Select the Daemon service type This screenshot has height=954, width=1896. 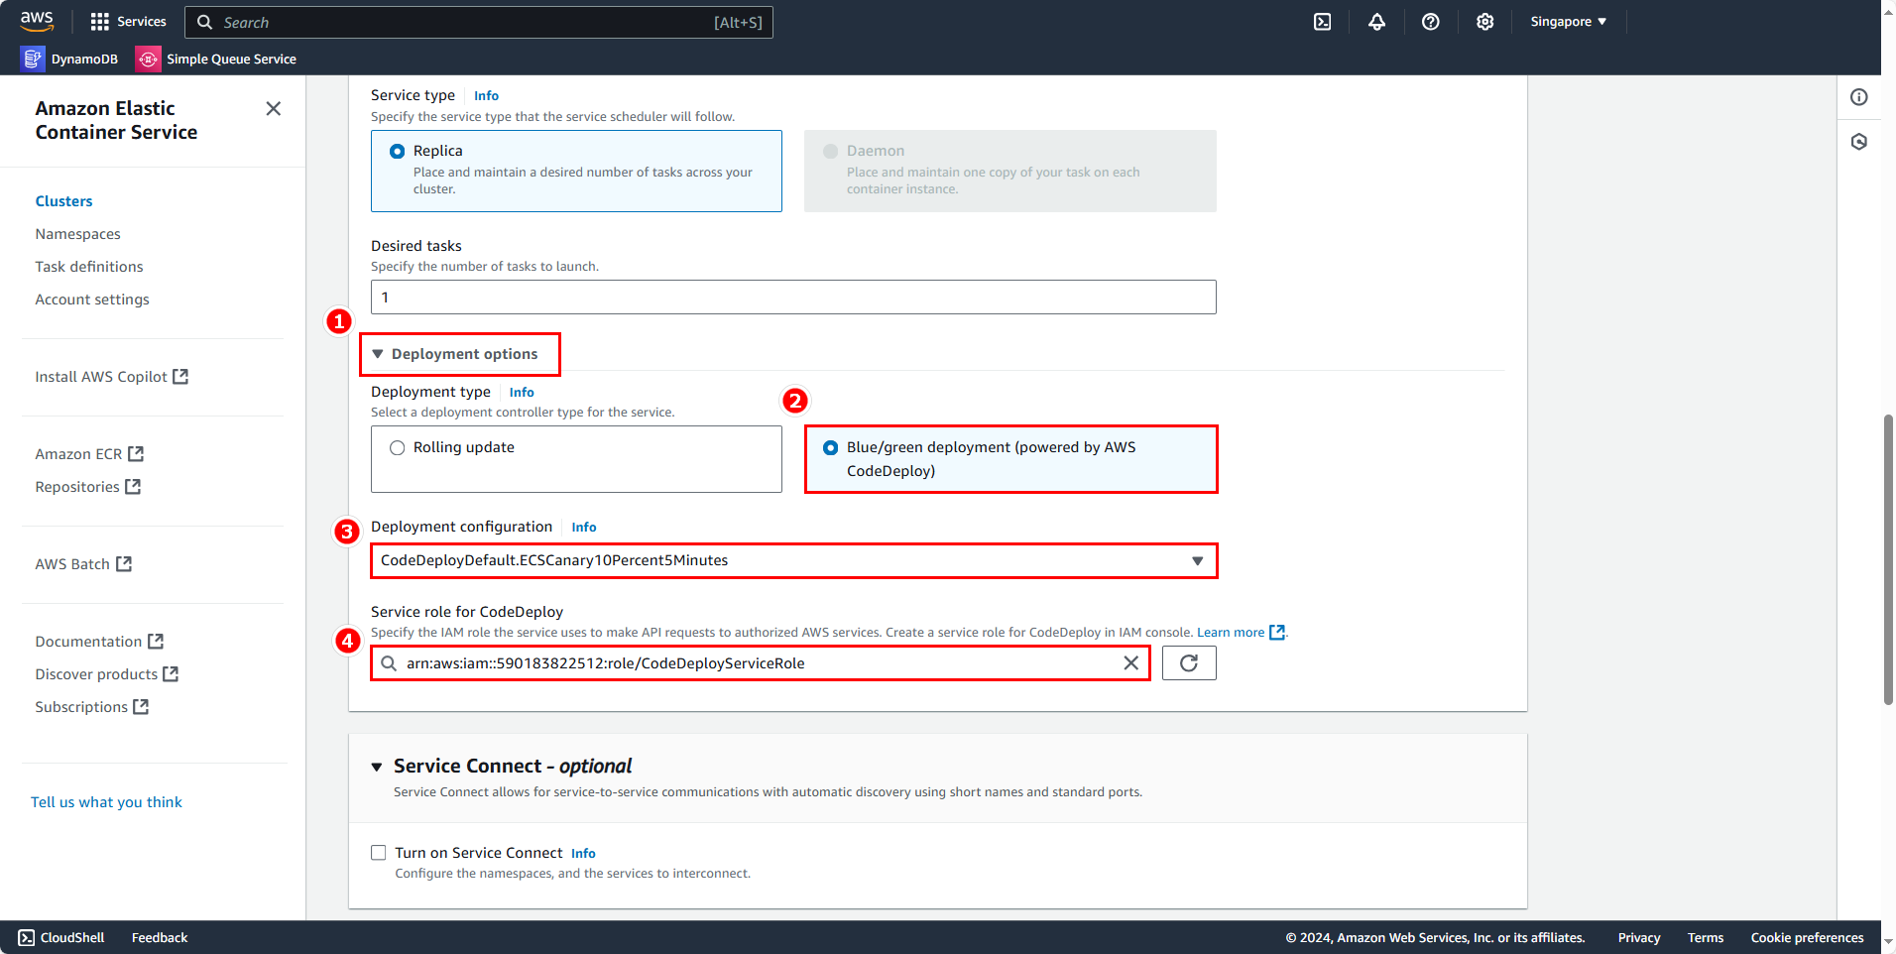click(1009, 171)
